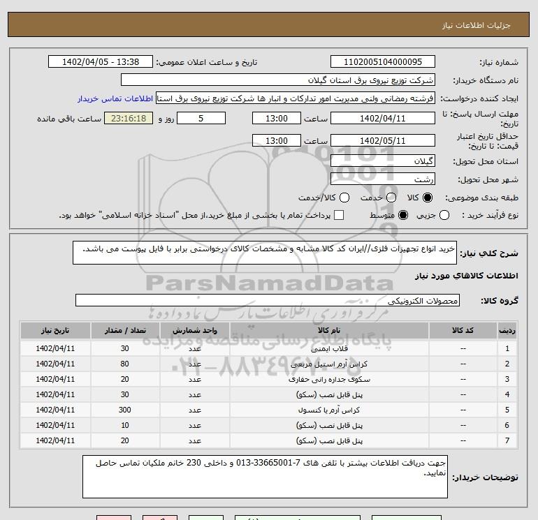This screenshot has height=520, width=538.
Task: Click the unit عدد in row 1
Action: (x=194, y=348)
